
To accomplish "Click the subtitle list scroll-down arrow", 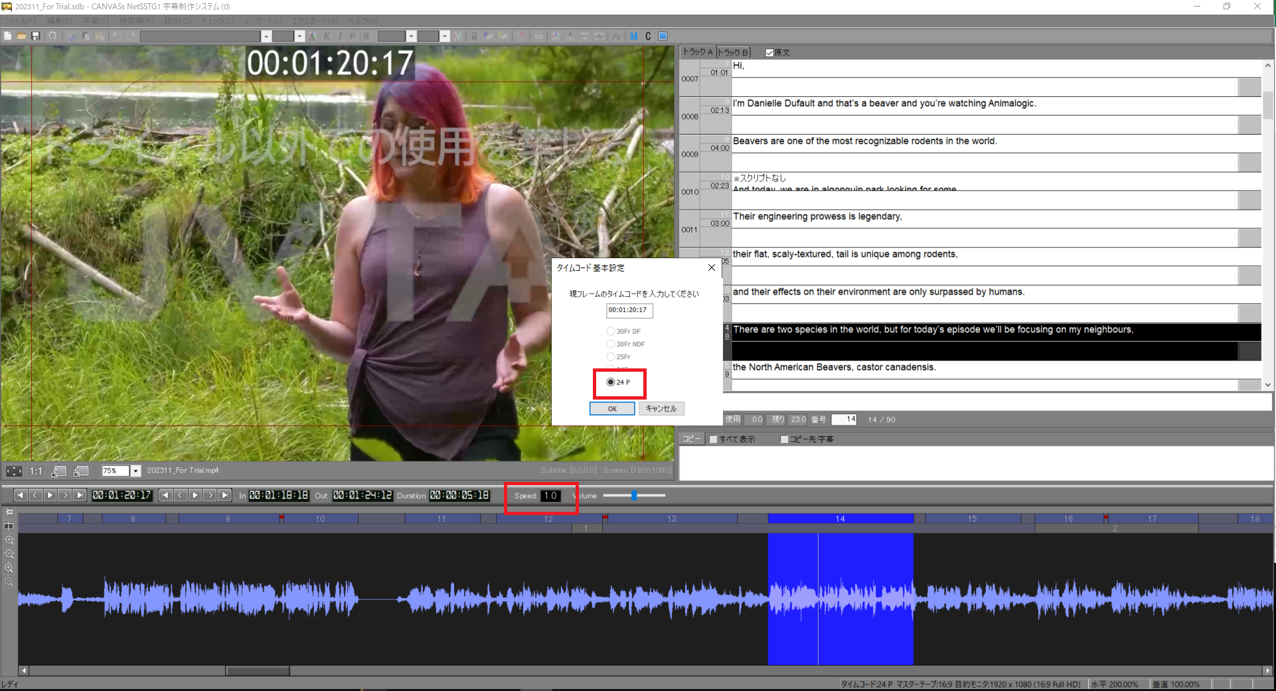I will (1268, 384).
